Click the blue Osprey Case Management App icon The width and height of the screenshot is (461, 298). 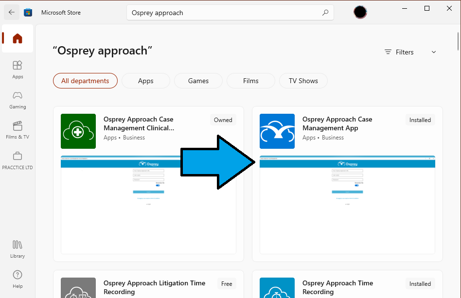tap(277, 131)
